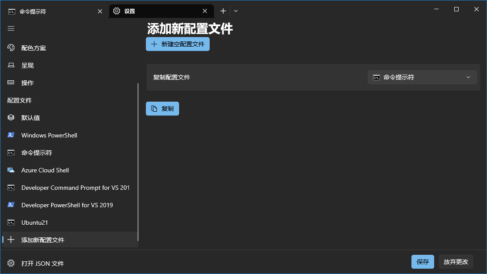
Task: Click 新建空配置文件 button
Action: [x=178, y=44]
